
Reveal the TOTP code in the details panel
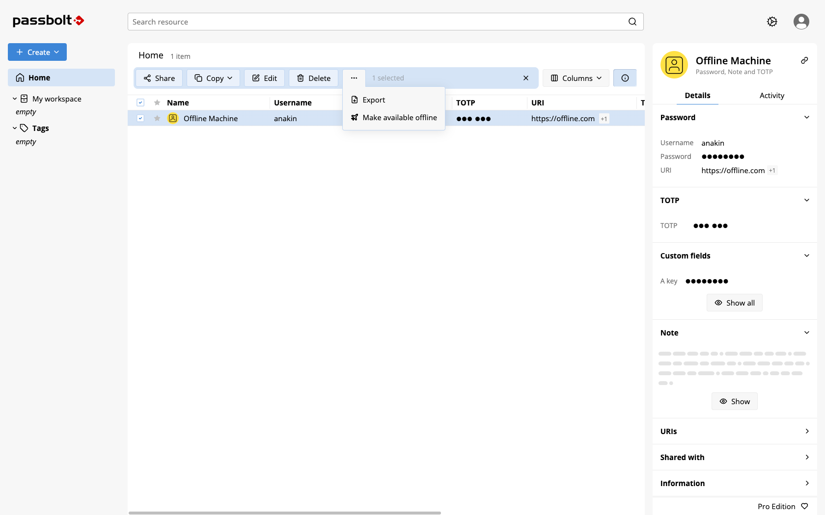(711, 226)
